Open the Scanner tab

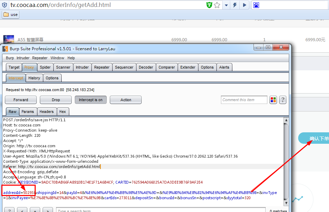pyautogui.click(x=63, y=68)
